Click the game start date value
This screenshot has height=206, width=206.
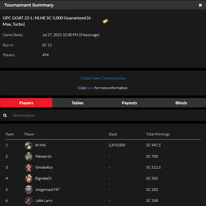71,35
